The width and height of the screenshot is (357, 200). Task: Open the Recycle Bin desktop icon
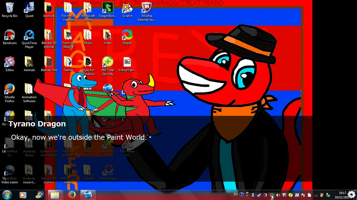point(9,10)
